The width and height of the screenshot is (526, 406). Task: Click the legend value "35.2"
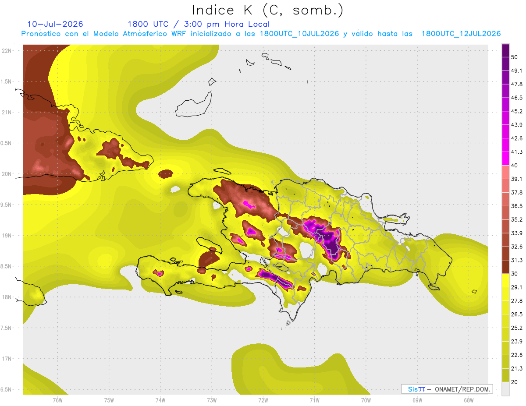point(517,219)
